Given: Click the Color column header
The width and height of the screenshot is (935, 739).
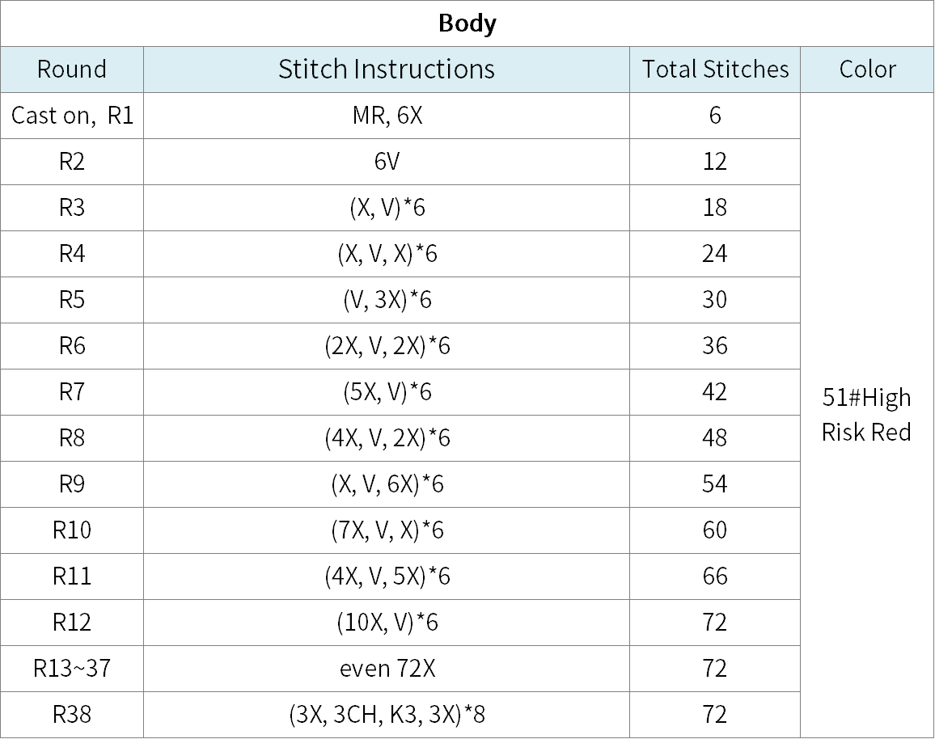Looking at the screenshot, I should click(867, 70).
